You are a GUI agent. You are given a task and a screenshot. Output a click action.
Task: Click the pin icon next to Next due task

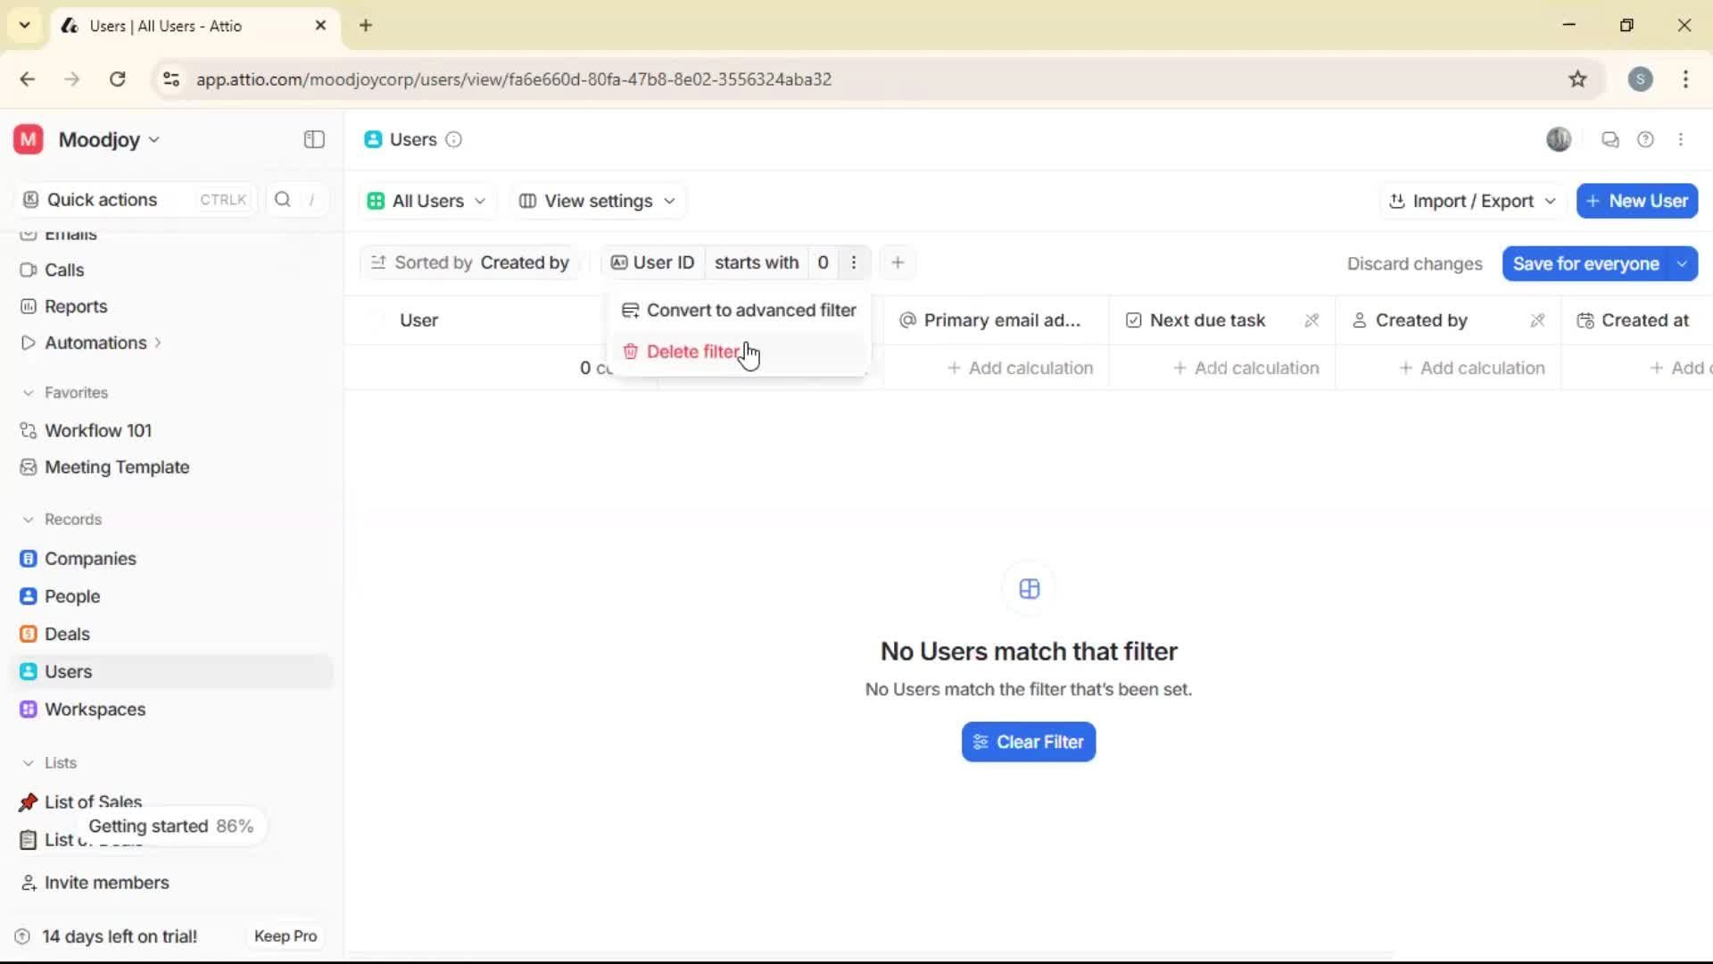click(1312, 320)
